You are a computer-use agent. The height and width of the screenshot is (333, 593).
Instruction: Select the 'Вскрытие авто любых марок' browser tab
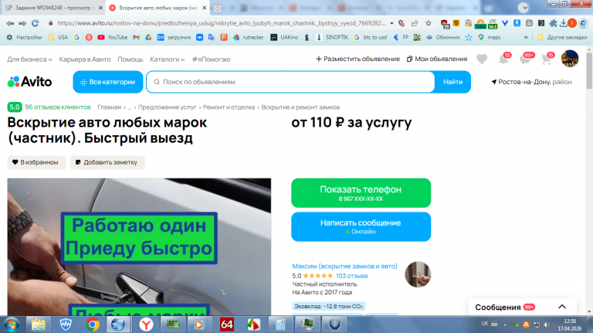pyautogui.click(x=158, y=8)
